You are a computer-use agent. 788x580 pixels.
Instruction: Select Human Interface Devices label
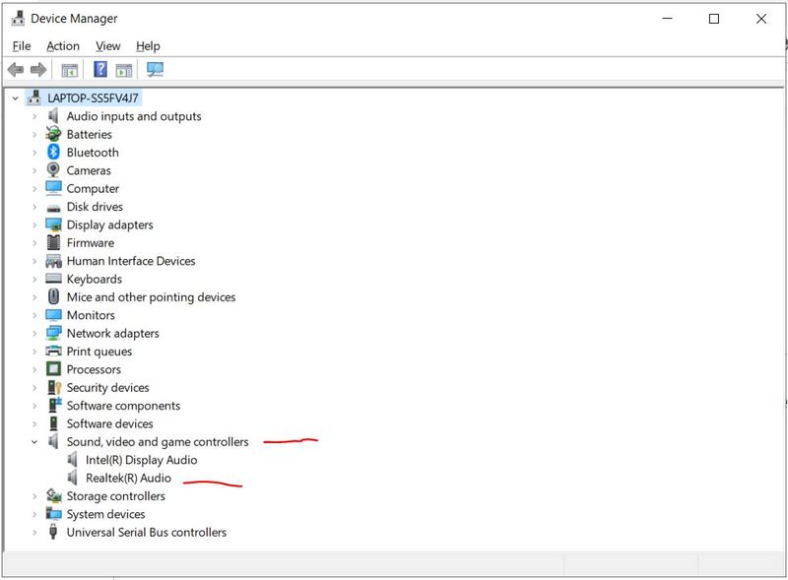[x=131, y=261]
